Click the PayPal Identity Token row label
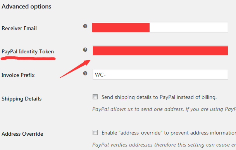 (x=28, y=52)
